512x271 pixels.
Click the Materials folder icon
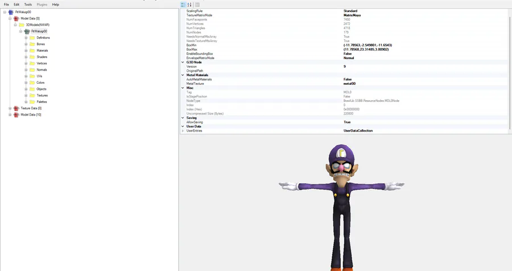[x=32, y=51]
